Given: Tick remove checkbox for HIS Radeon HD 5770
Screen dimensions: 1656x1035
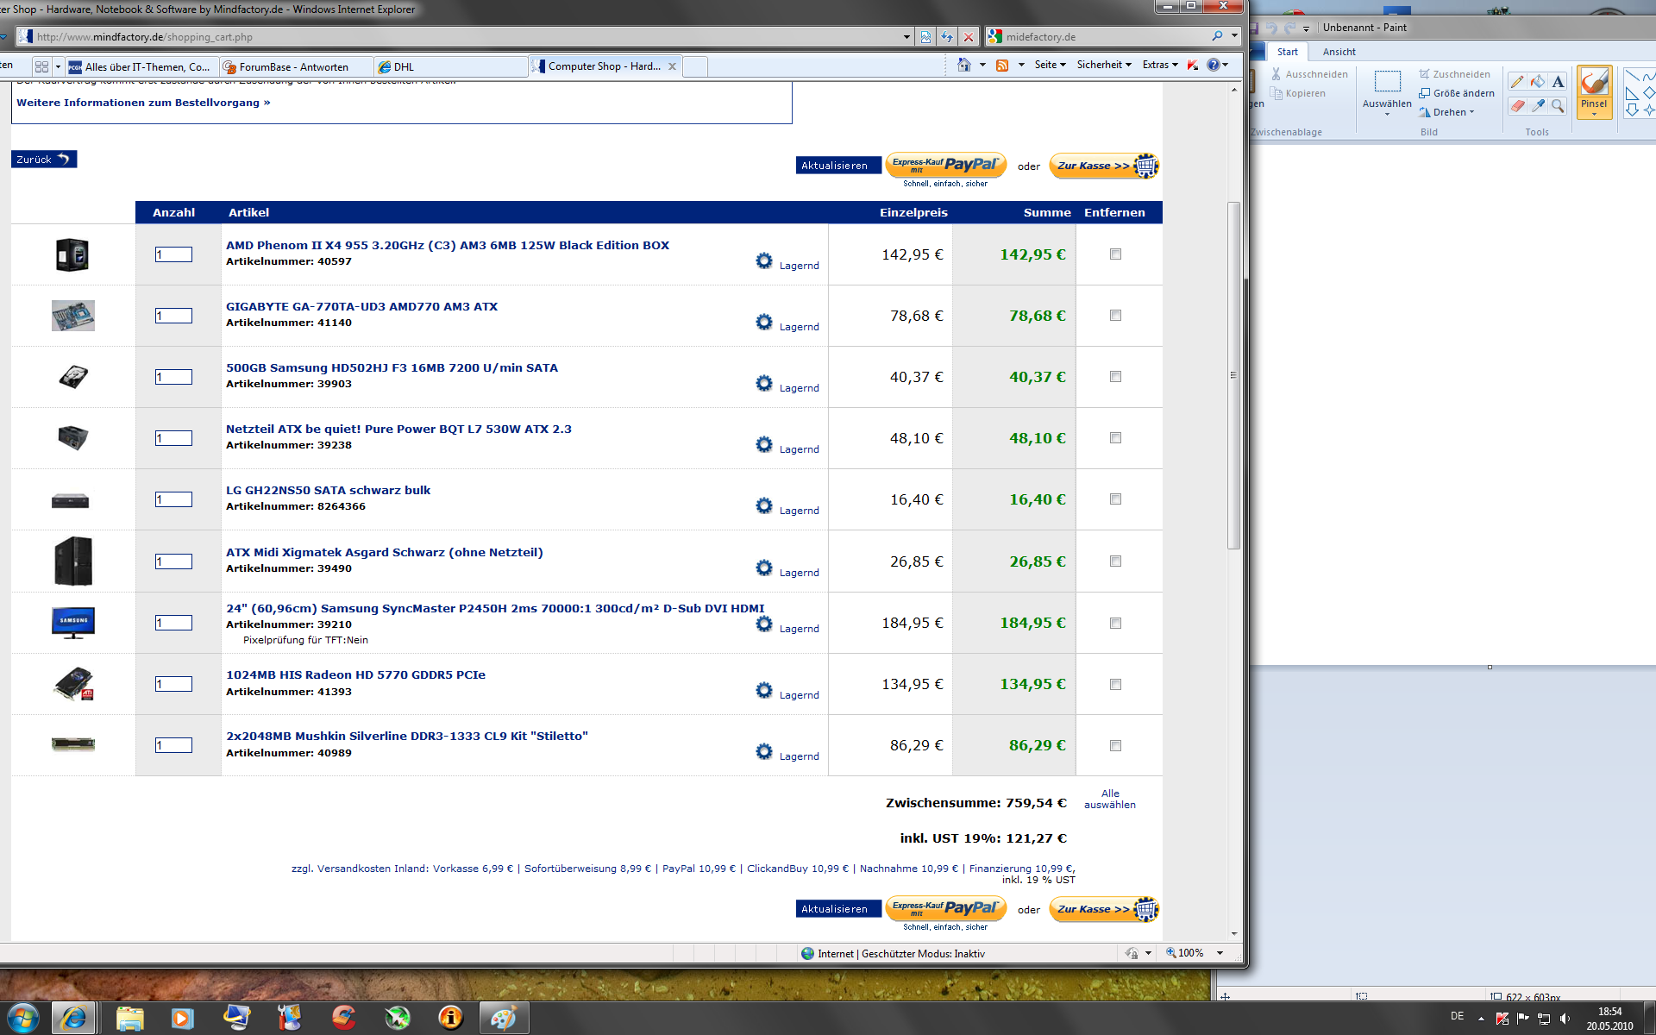Looking at the screenshot, I should tap(1115, 685).
